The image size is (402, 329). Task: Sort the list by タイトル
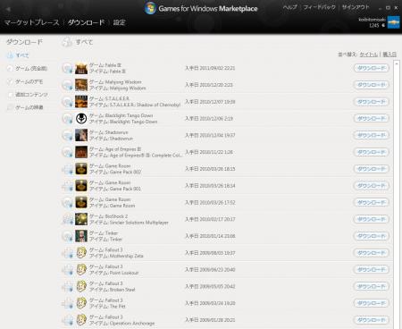[x=369, y=55]
